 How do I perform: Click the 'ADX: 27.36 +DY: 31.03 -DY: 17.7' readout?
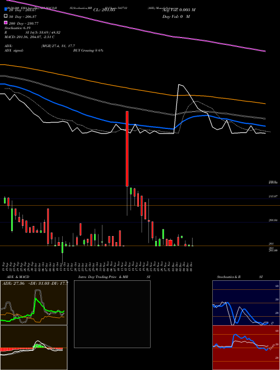[x=35, y=283]
